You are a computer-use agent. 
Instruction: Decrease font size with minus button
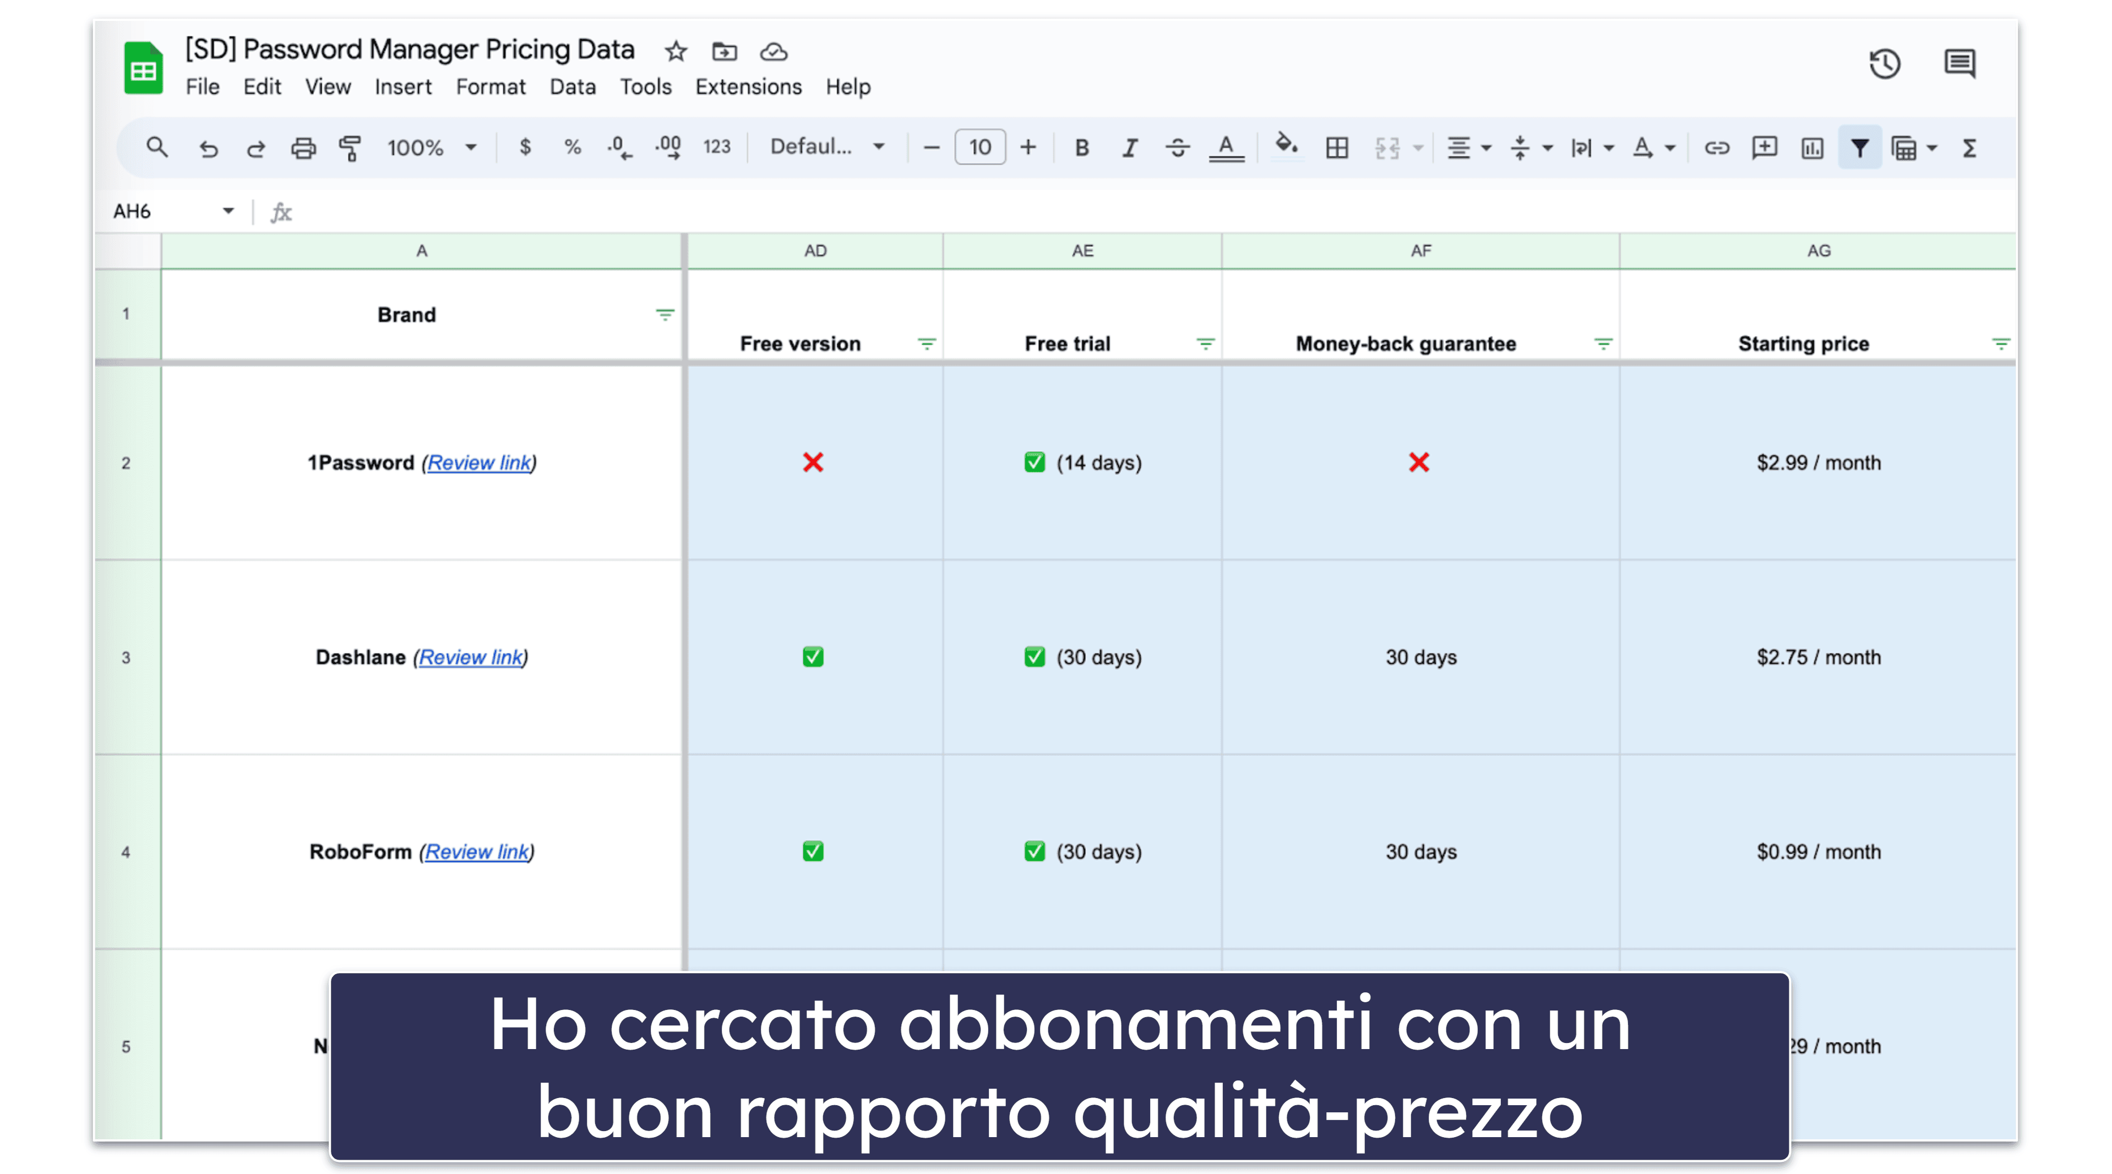pos(932,148)
